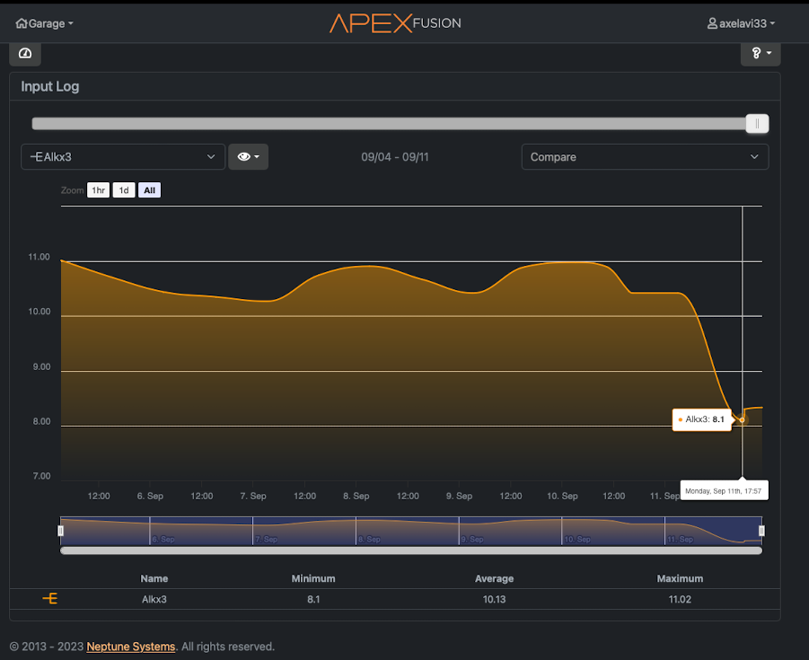This screenshot has width=809, height=660.
Task: Click the left navigator handle on mini chart
Action: 61,531
